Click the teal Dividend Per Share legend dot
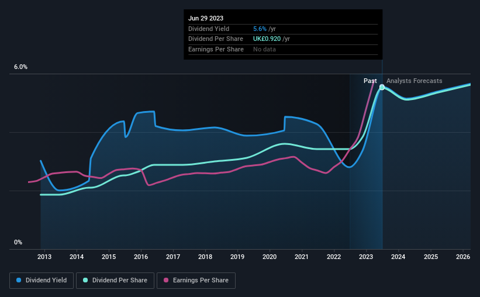 coord(85,280)
